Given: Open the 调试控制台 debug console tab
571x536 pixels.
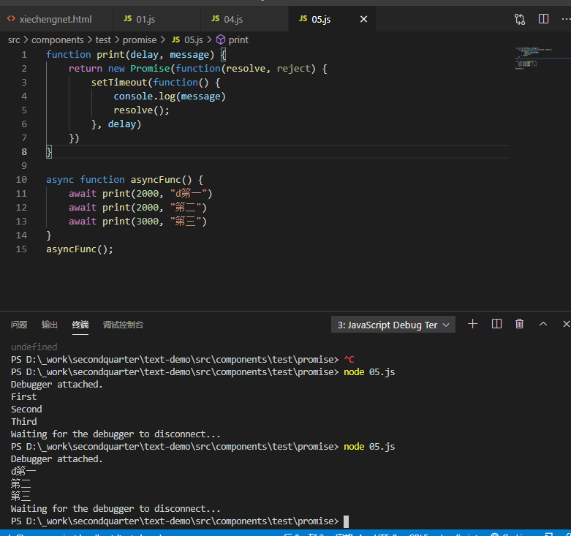Looking at the screenshot, I should [123, 325].
